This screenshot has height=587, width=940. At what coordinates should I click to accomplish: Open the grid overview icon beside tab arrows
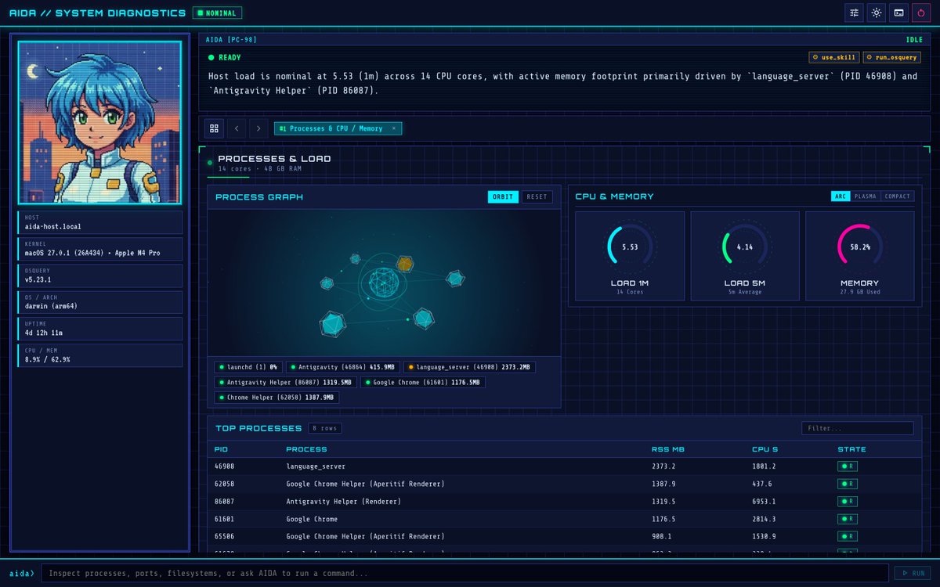(x=214, y=128)
